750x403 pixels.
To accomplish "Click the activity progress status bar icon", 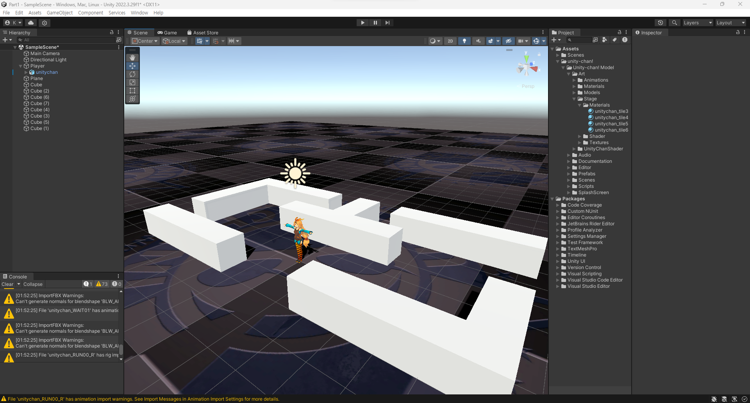I will 745,399.
